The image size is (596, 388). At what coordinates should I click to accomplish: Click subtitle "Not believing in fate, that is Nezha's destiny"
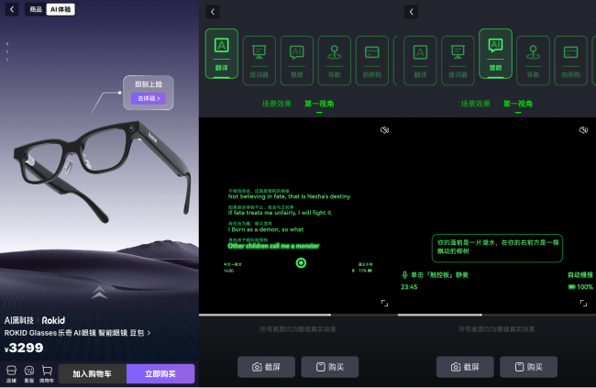coord(289,196)
